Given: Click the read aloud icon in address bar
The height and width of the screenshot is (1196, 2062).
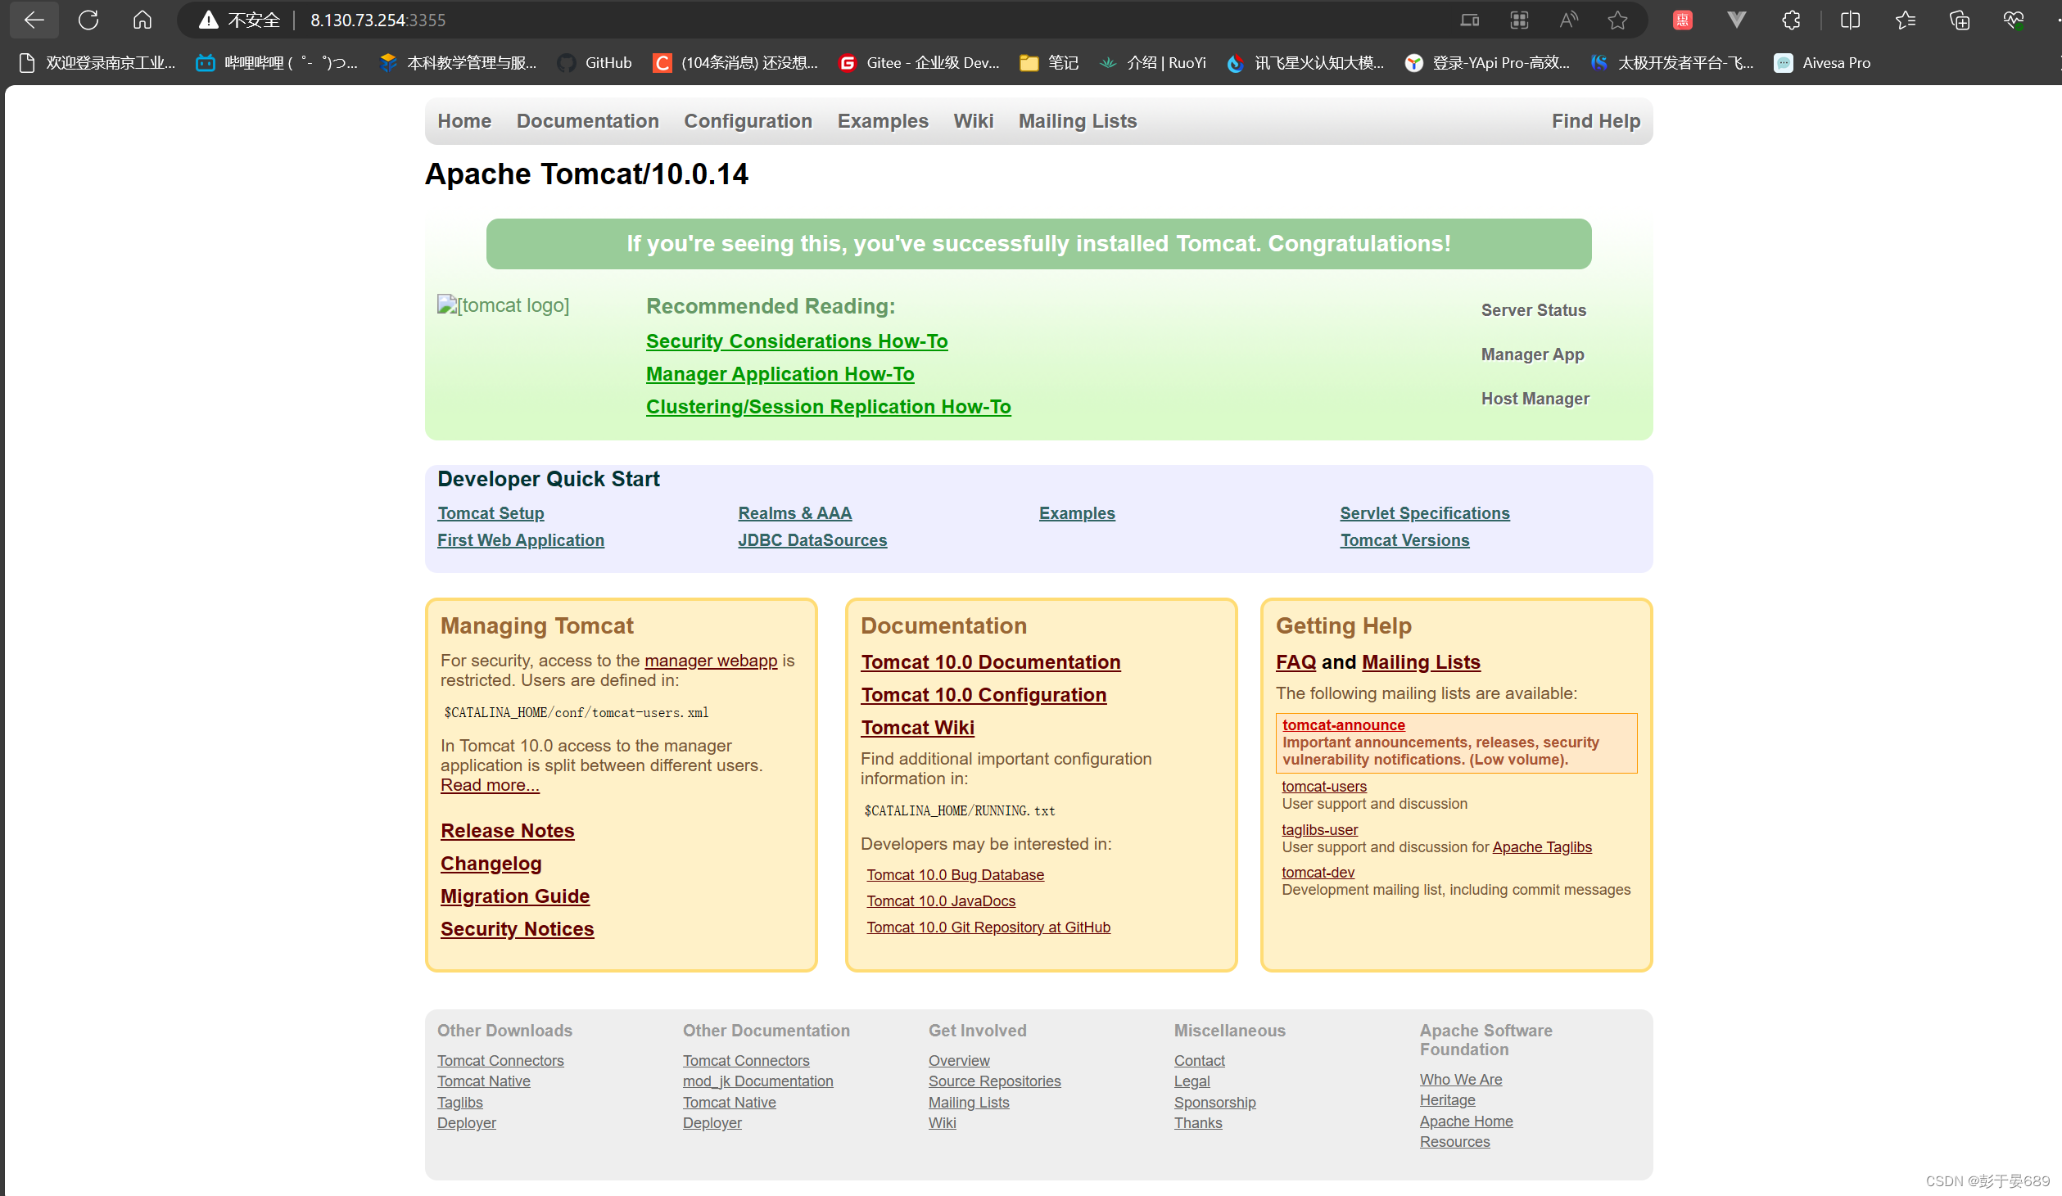Looking at the screenshot, I should [x=1568, y=20].
